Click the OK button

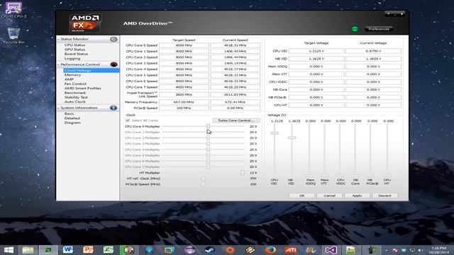pyautogui.click(x=301, y=195)
